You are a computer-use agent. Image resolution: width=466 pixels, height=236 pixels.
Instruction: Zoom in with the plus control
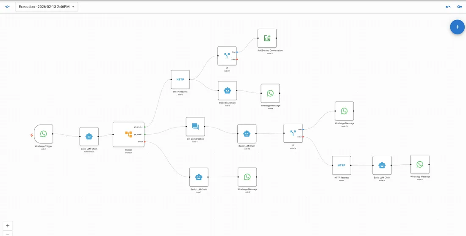(8, 225)
